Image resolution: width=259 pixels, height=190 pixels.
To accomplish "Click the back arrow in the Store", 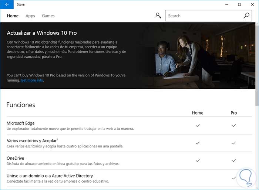I will click(7, 4).
